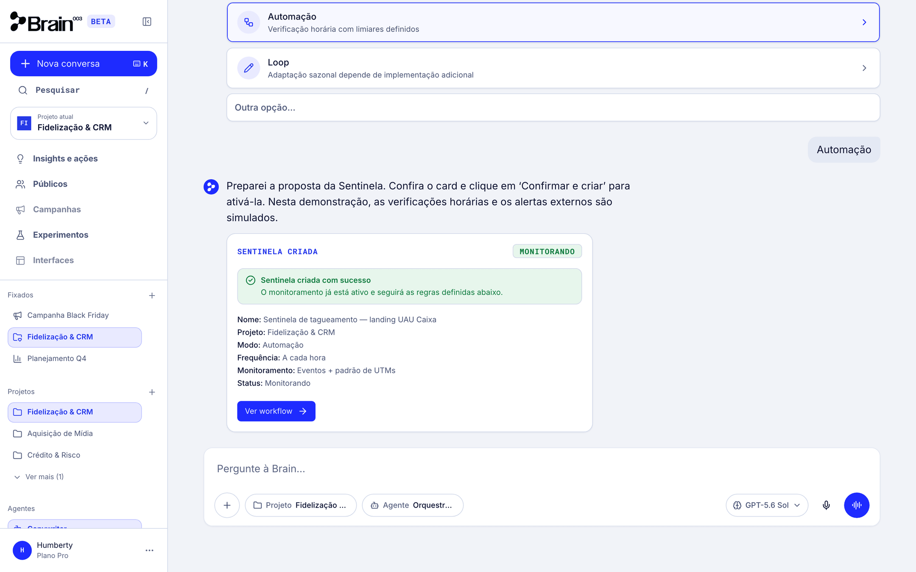This screenshot has width=916, height=572.
Task: Open the current project selector dropdown
Action: (x=84, y=123)
